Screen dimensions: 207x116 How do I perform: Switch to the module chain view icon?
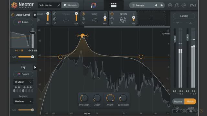point(114,5)
